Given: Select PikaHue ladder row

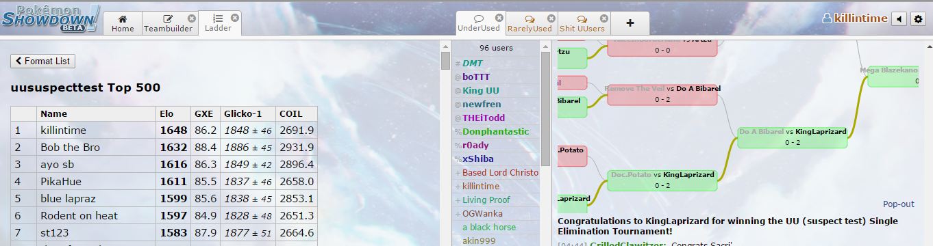Looking at the screenshot, I should [164, 181].
